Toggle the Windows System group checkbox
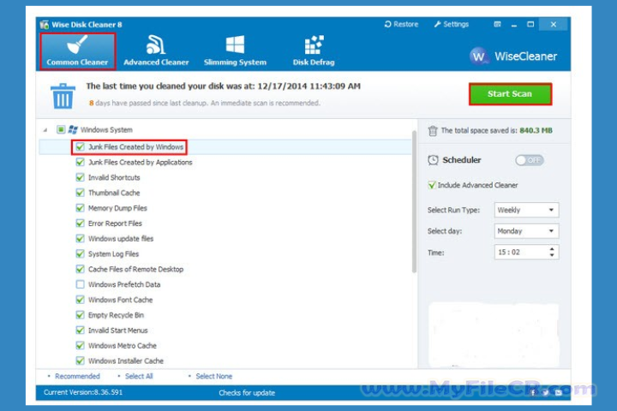Image resolution: width=617 pixels, height=411 pixels. pyautogui.click(x=61, y=130)
